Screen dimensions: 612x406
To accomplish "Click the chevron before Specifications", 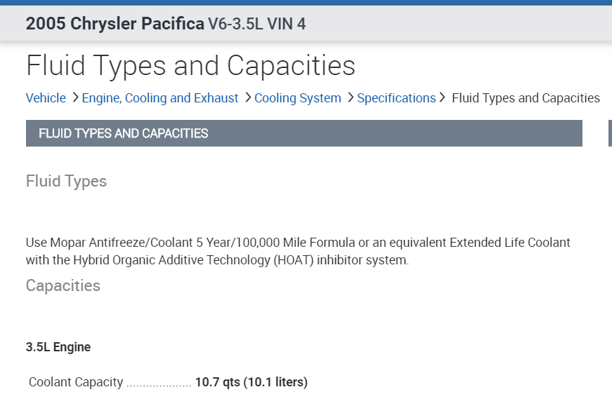I will (x=350, y=97).
